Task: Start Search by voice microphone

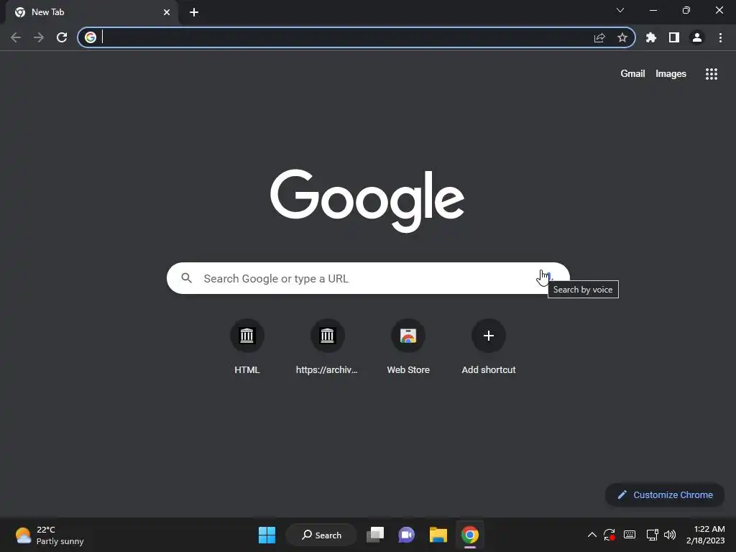Action: coord(548,278)
